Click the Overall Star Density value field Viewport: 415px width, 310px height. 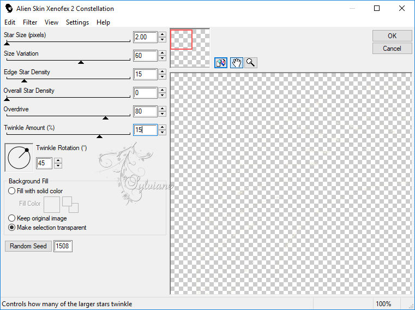(x=145, y=93)
